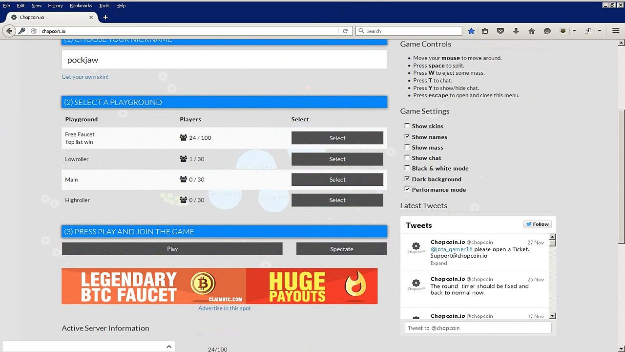This screenshot has width=625, height=352.
Task: Click the tweets widget scrollbar thumb
Action: [552, 243]
